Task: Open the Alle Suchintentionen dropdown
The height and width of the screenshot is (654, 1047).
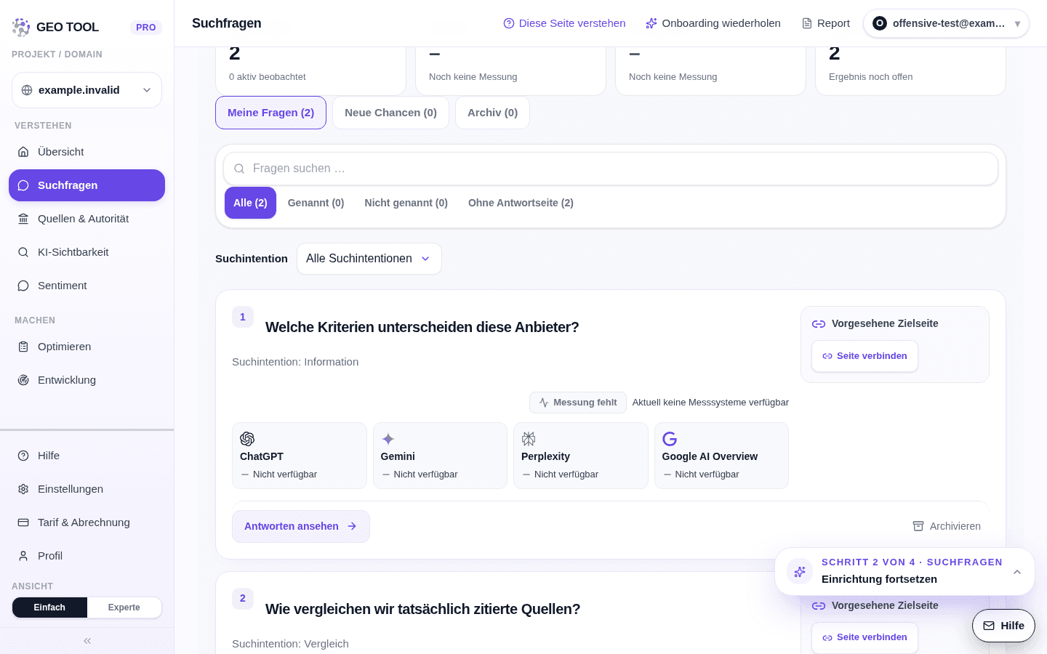Action: click(369, 259)
